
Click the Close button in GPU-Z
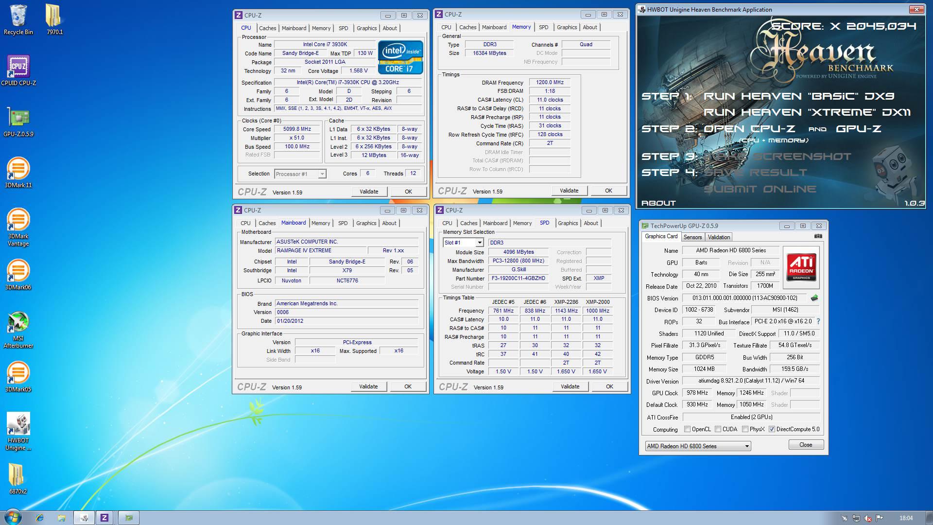pos(806,445)
